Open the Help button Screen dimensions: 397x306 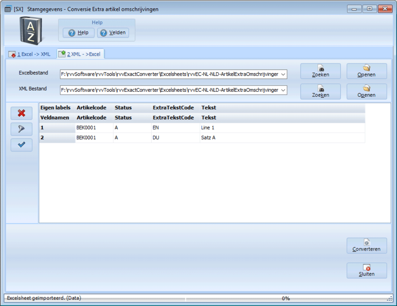(x=78, y=33)
